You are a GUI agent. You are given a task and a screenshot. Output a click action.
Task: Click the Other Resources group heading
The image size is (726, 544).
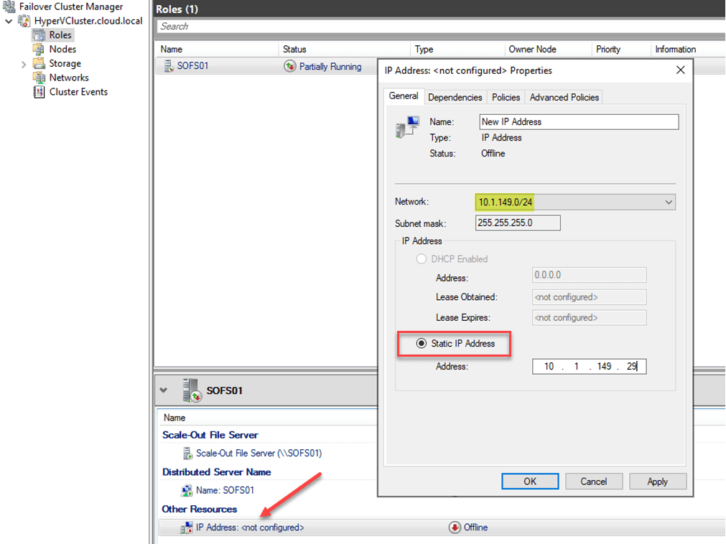[200, 509]
